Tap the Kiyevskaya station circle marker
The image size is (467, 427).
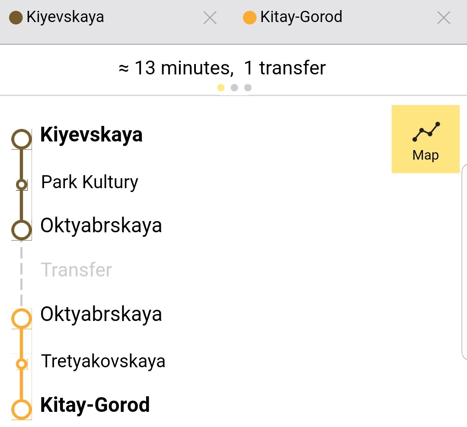coord(22,139)
